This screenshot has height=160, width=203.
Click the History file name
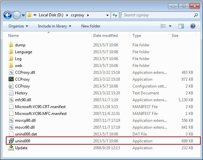[21, 93]
